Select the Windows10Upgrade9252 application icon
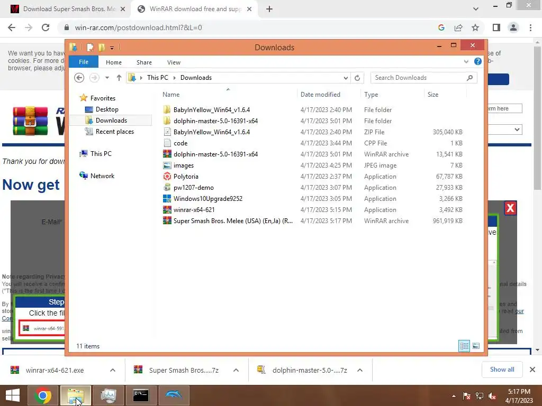Image resolution: width=542 pixels, height=406 pixels. pyautogui.click(x=167, y=199)
